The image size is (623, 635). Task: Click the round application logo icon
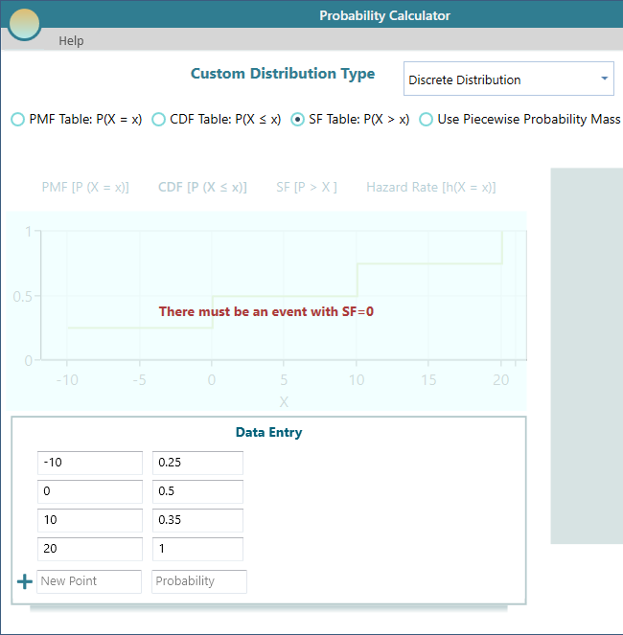24,23
